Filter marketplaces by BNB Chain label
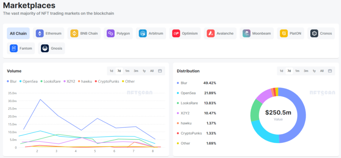This screenshot has width=341, height=158. pyautogui.click(x=89, y=33)
